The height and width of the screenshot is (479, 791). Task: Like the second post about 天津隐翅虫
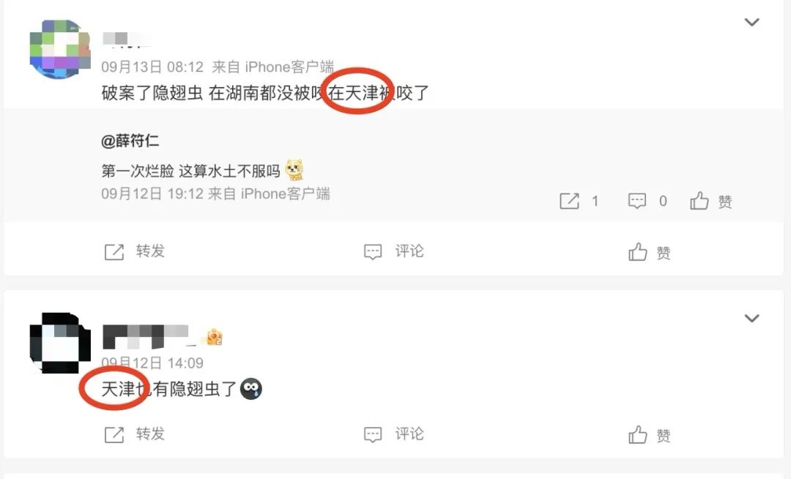coord(638,434)
